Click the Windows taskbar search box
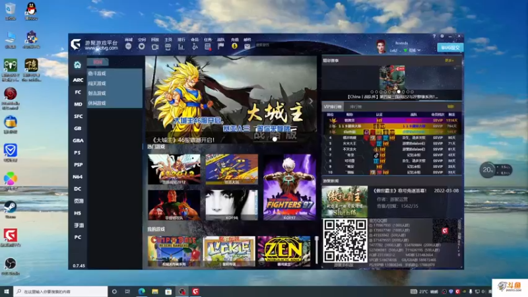Viewport: 528px width, 297px height. 61,292
